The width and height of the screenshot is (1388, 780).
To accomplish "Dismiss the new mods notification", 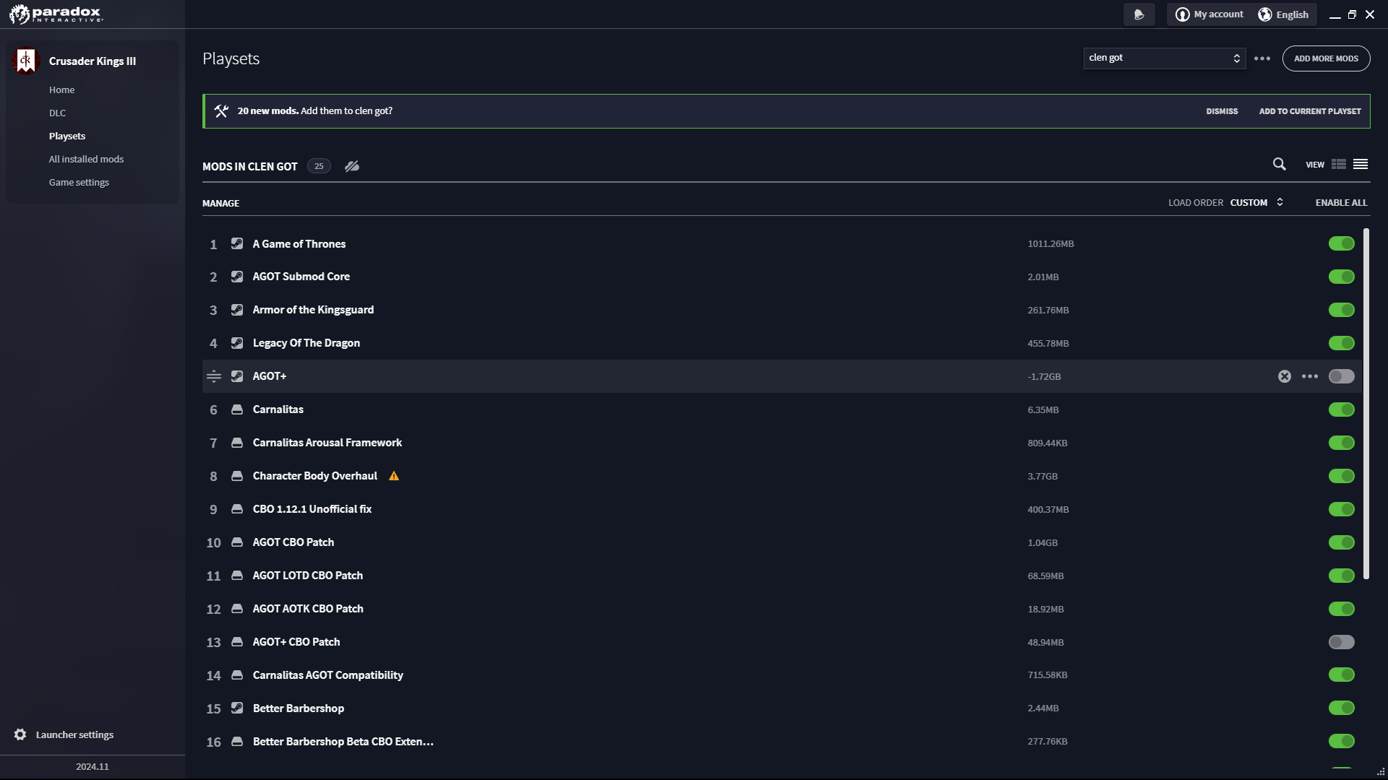I will point(1222,111).
